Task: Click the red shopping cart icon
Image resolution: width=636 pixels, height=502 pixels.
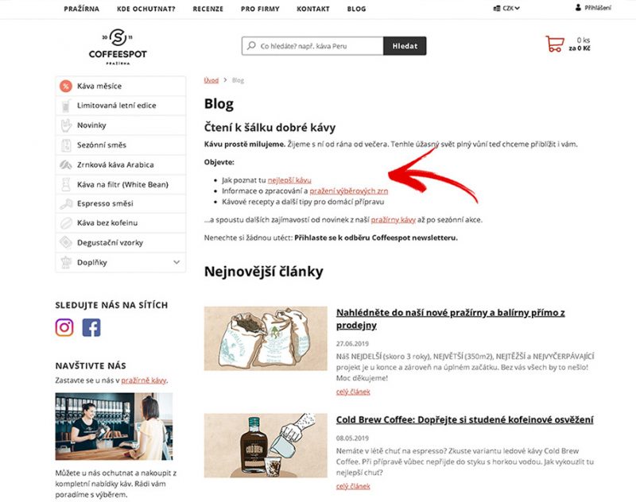Action: click(x=554, y=44)
